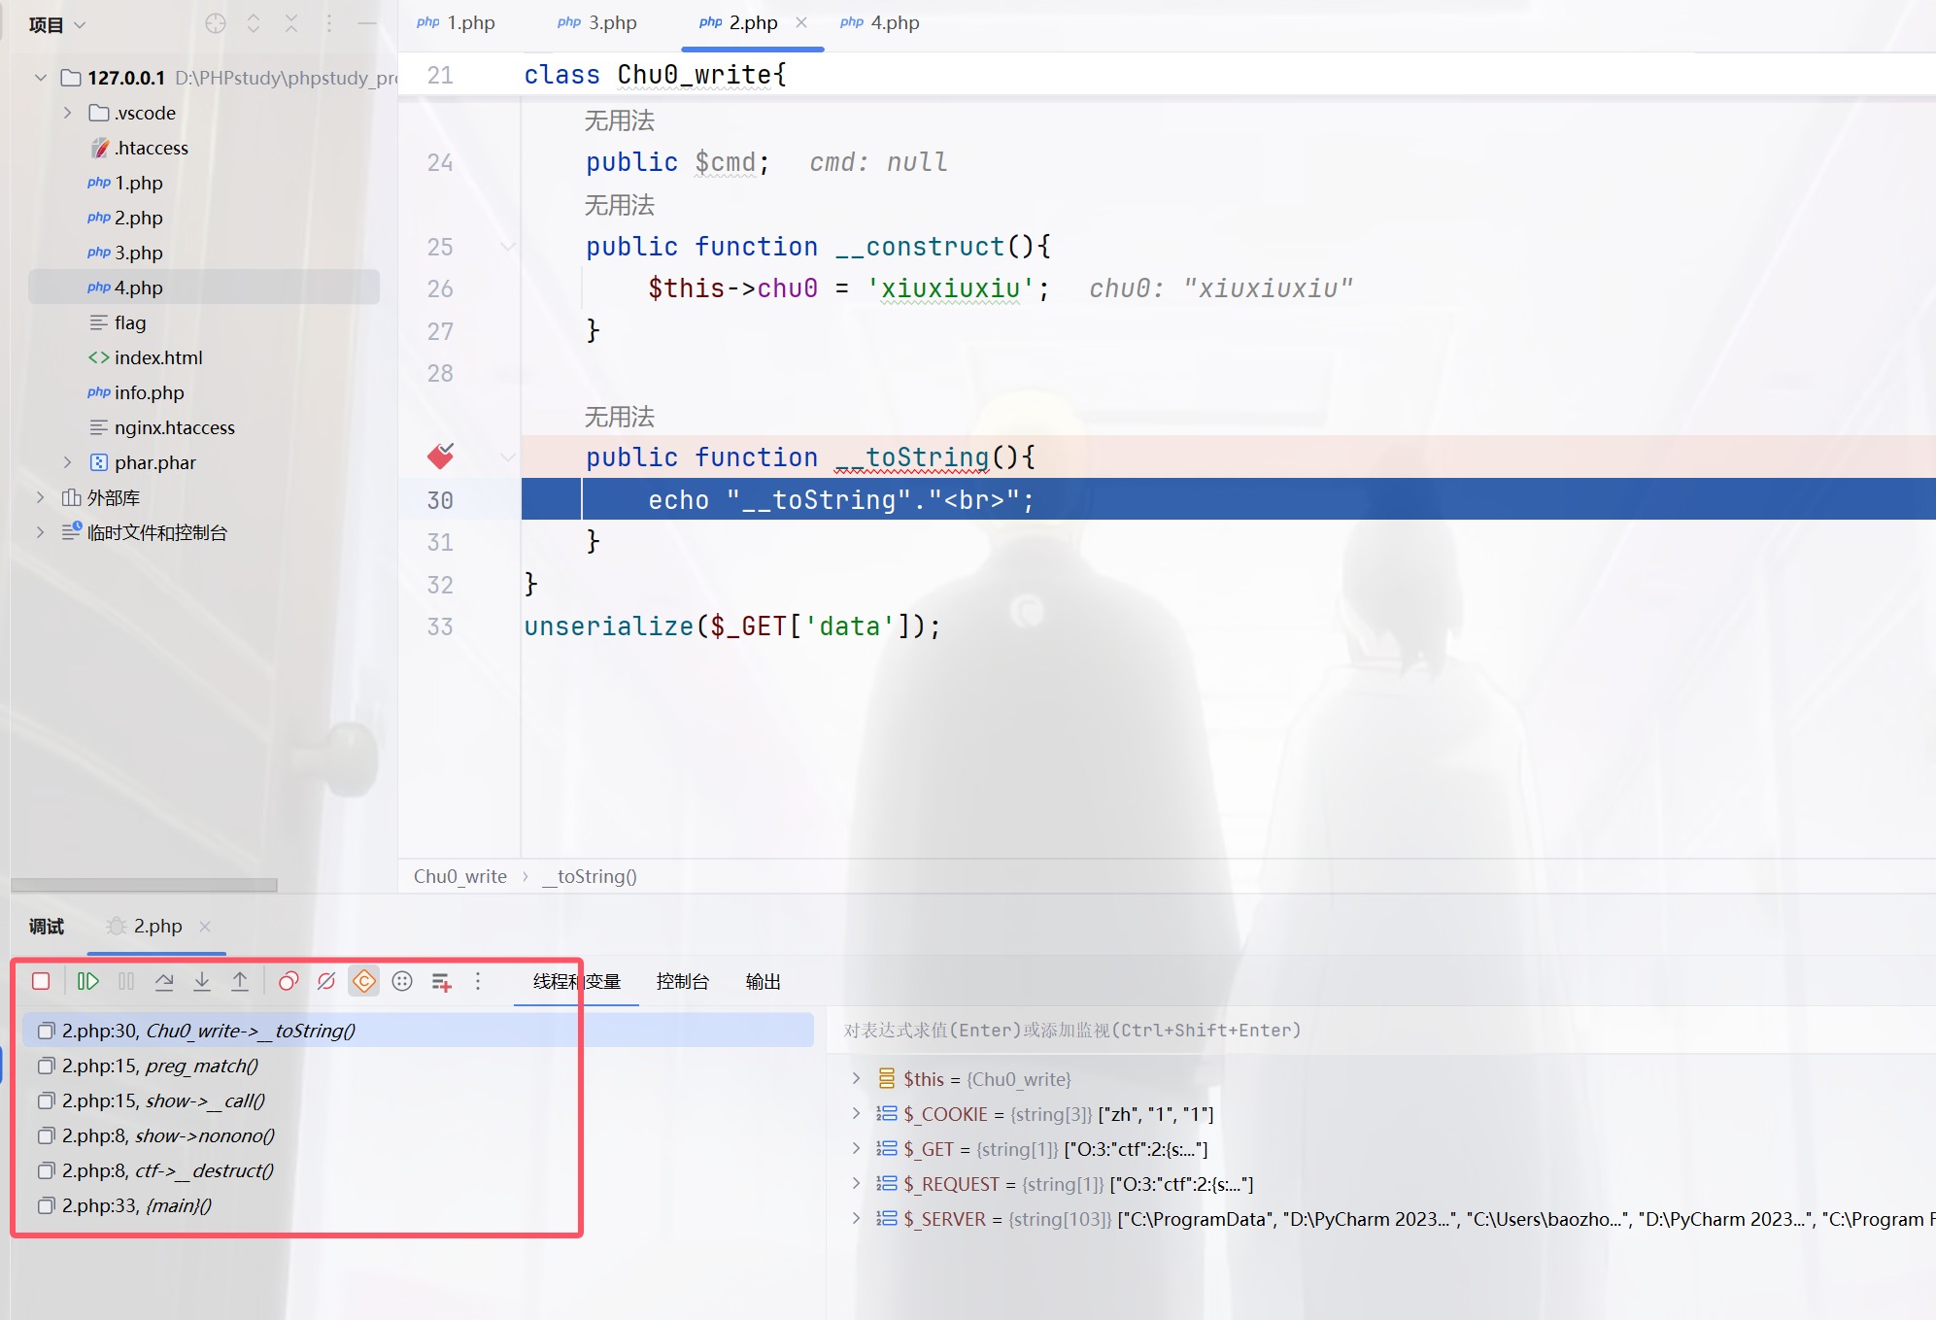Toggle the orange break-at-first-line debug button

(x=364, y=981)
